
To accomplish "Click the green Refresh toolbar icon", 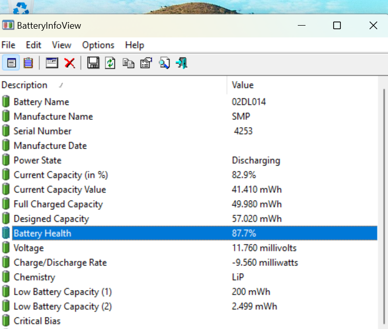I will point(110,63).
